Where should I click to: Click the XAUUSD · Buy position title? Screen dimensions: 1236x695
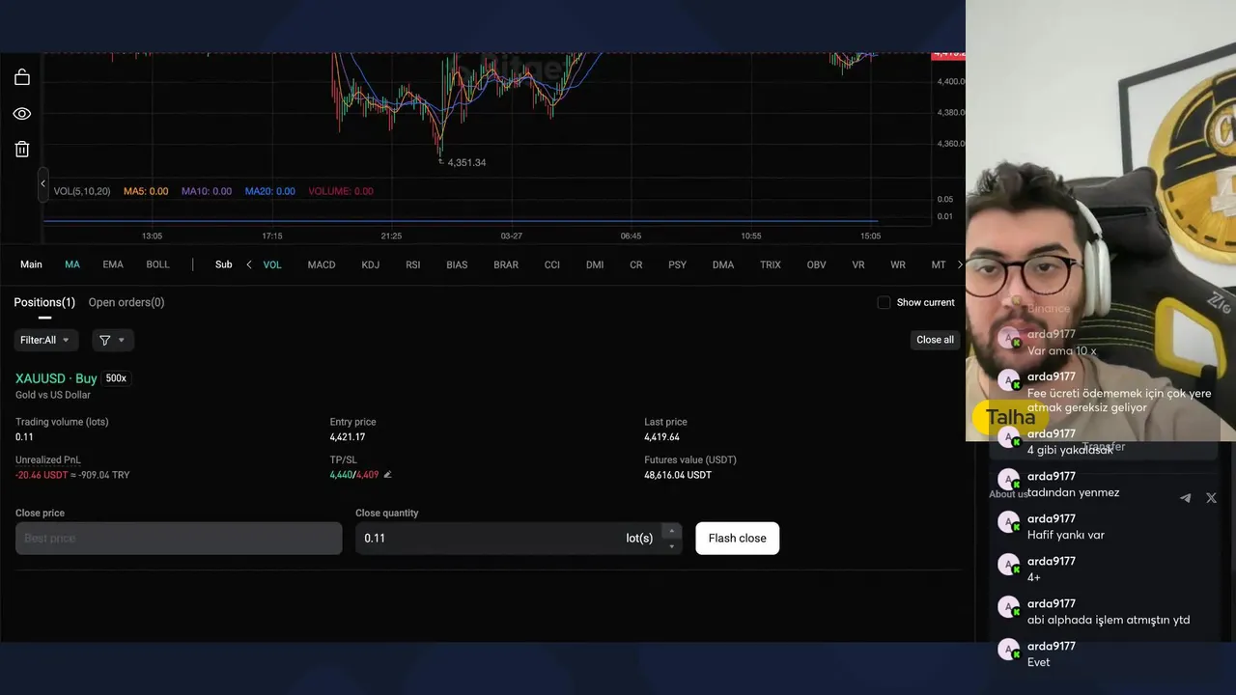[56, 378]
